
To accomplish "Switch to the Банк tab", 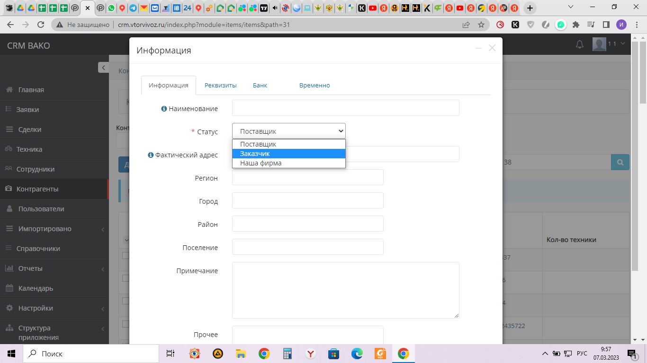I will (260, 86).
